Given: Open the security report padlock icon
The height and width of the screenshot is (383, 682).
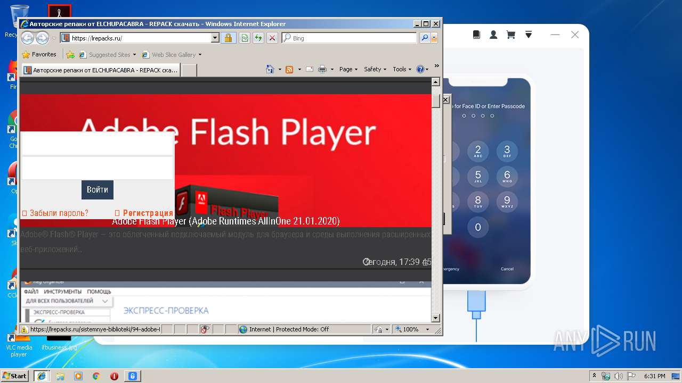Looking at the screenshot, I should click(229, 38).
